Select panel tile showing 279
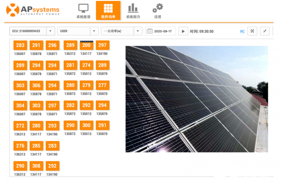Image resolution: width=281 pixels, height=182 pixels. tap(86, 85)
